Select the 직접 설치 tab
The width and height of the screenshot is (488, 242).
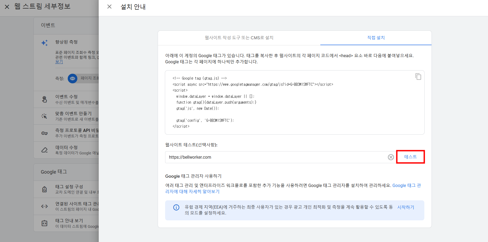pos(376,38)
